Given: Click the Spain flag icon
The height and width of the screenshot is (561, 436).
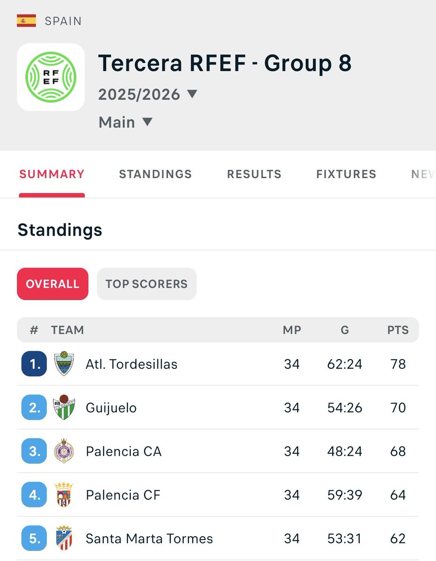Looking at the screenshot, I should 26,21.
